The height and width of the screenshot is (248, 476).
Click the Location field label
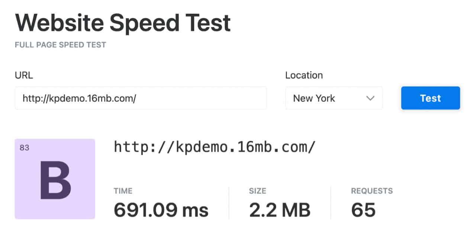tap(304, 75)
